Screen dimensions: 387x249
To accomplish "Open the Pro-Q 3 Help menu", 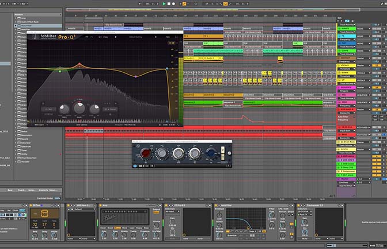I will click(x=168, y=37).
